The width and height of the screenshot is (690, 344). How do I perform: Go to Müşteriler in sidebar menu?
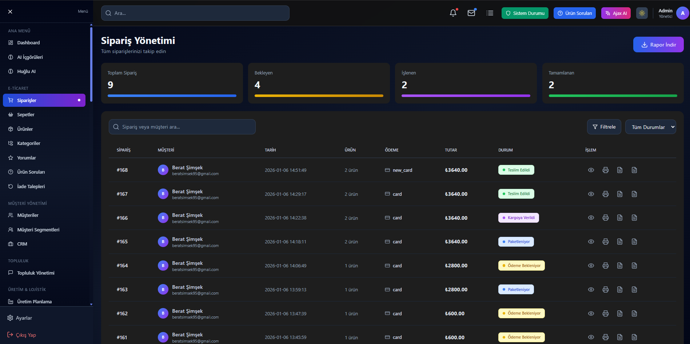28,215
